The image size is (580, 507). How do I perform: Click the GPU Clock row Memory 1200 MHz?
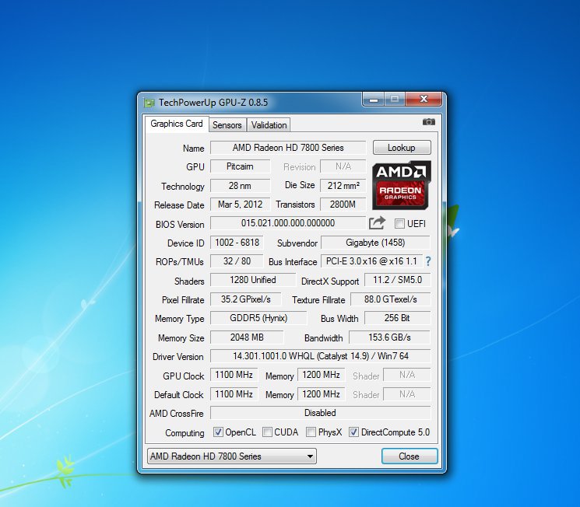tap(321, 375)
